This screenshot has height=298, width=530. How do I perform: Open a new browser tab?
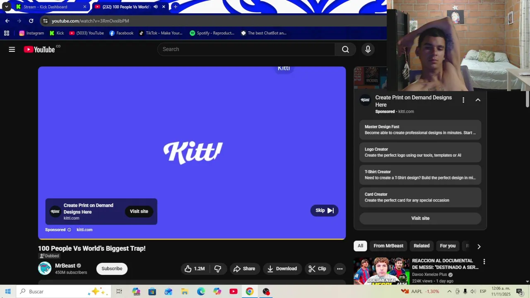176,7
